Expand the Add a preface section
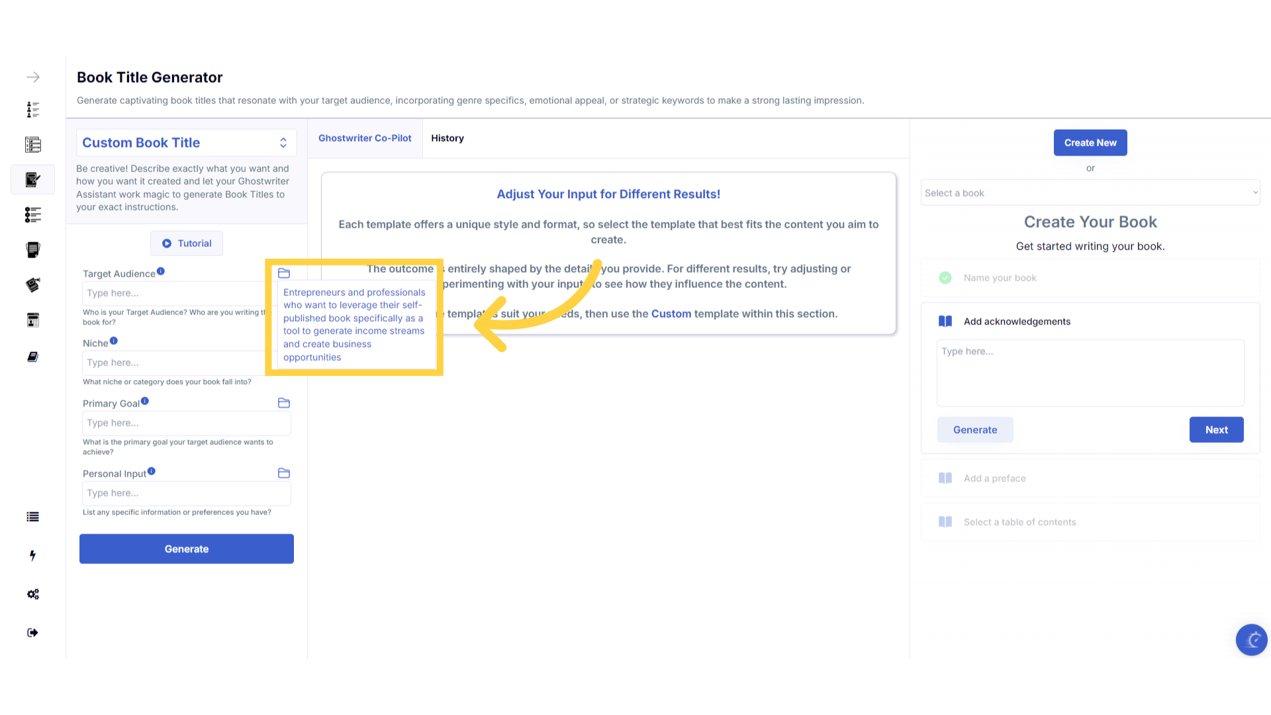Image resolution: width=1271 pixels, height=715 pixels. point(994,479)
